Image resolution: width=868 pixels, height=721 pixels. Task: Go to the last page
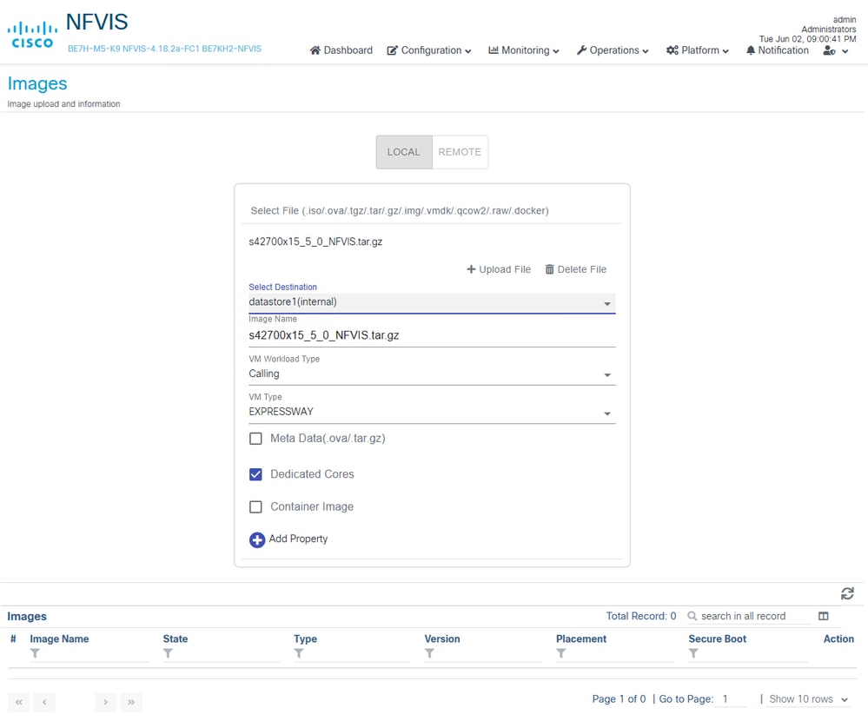click(x=131, y=702)
